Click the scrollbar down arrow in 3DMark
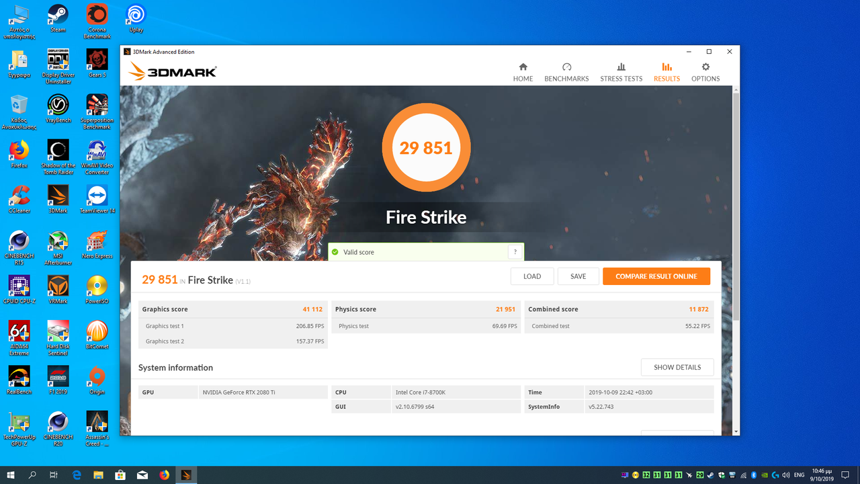Screen dimensions: 860x484 [x=736, y=431]
